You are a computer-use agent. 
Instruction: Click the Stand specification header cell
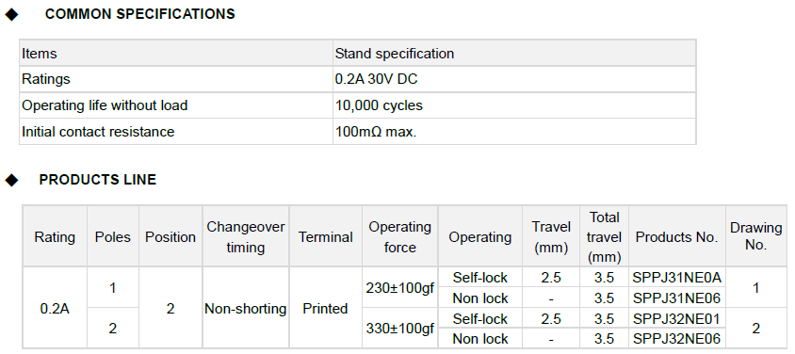pyautogui.click(x=514, y=53)
